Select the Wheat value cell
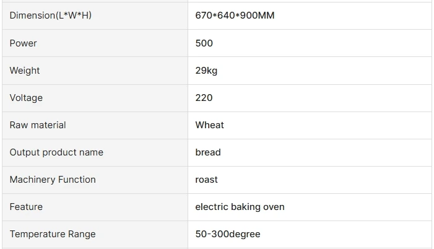Viewport: 434px width, 249px height. pos(210,125)
